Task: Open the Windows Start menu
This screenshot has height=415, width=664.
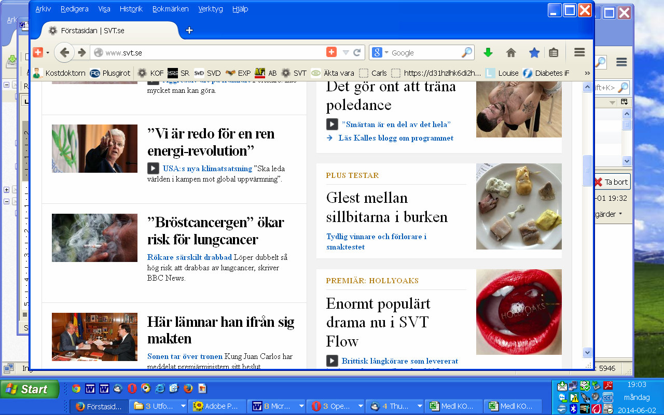Action: [x=30, y=389]
